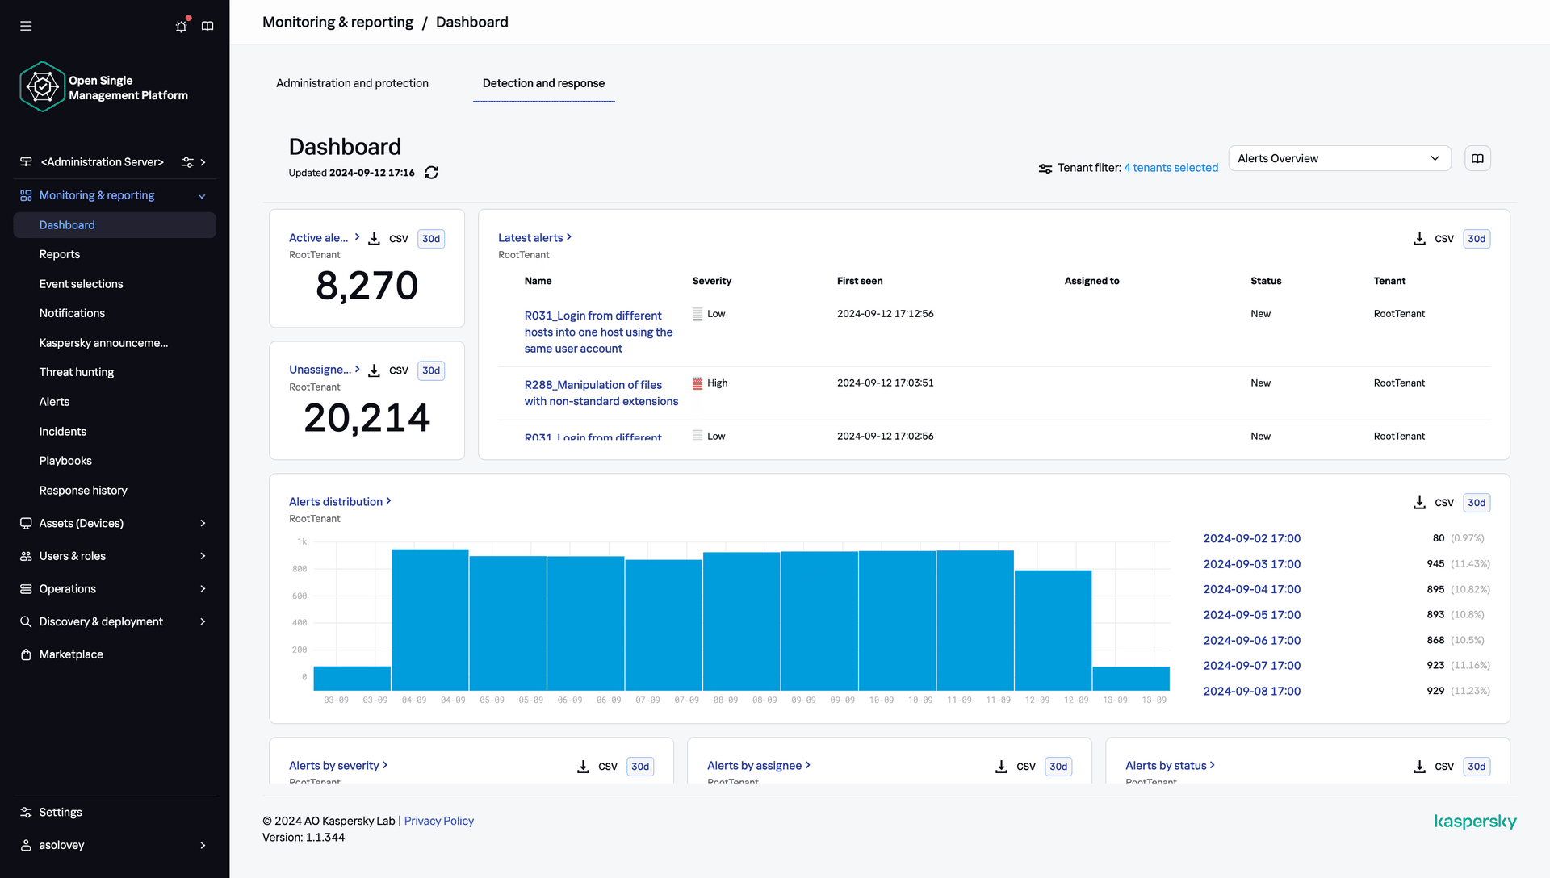Click the 8,270 active alerts count
1550x878 pixels.
pyautogui.click(x=367, y=286)
